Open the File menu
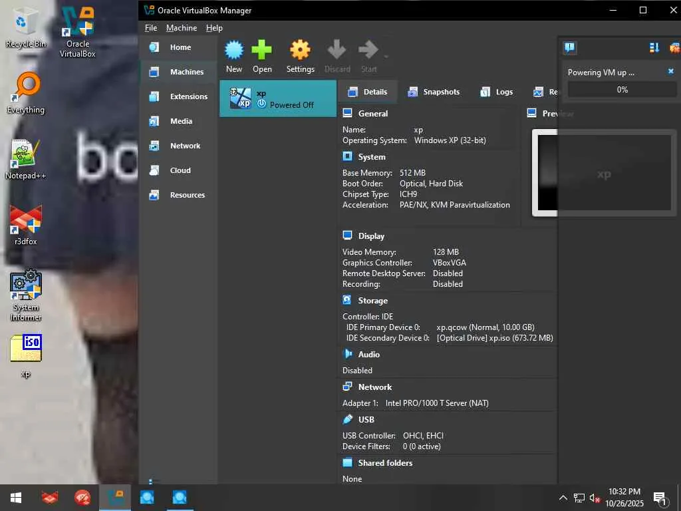 151,28
